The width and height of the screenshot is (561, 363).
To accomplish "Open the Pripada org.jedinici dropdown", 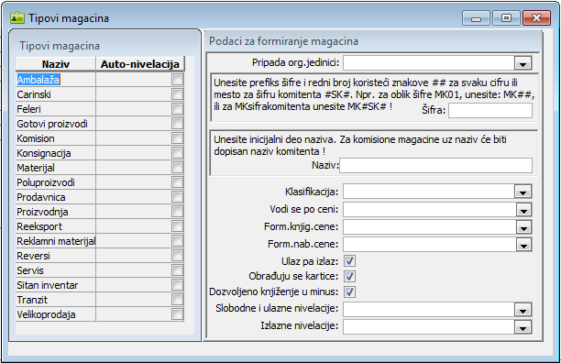I will [522, 63].
